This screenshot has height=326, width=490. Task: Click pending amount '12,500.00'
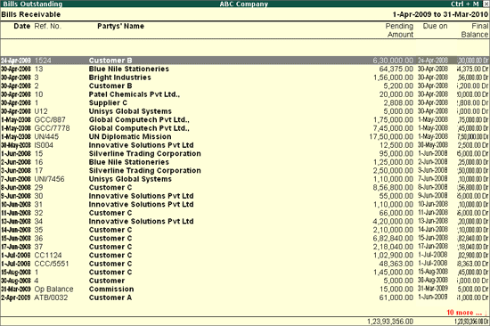(x=396, y=145)
